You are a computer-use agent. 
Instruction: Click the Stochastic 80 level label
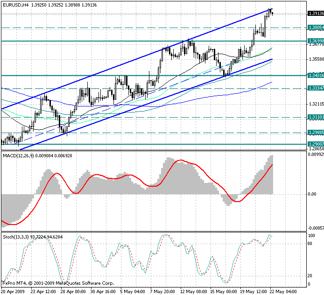310,244
